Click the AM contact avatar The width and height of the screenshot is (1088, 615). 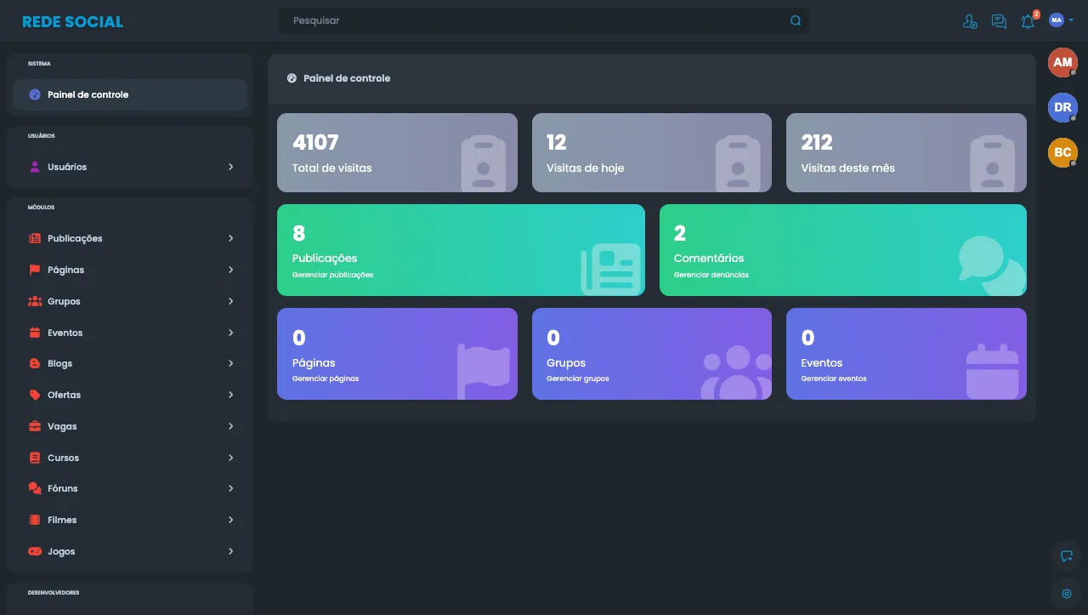click(x=1062, y=62)
